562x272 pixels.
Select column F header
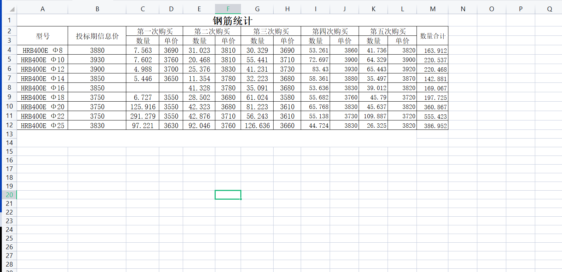tap(228, 9)
